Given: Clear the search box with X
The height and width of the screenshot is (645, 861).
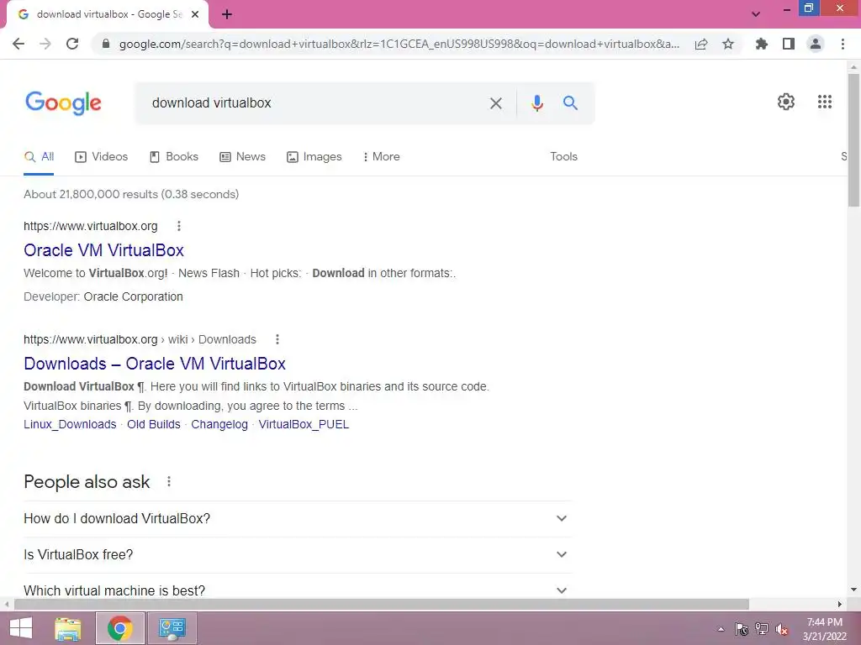Looking at the screenshot, I should 496,103.
